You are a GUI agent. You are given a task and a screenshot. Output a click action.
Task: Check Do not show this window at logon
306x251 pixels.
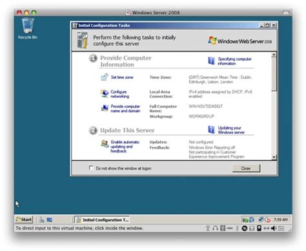[91, 168]
